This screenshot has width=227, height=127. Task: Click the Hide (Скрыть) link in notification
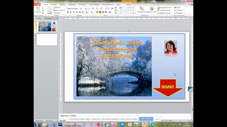click(x=157, y=119)
